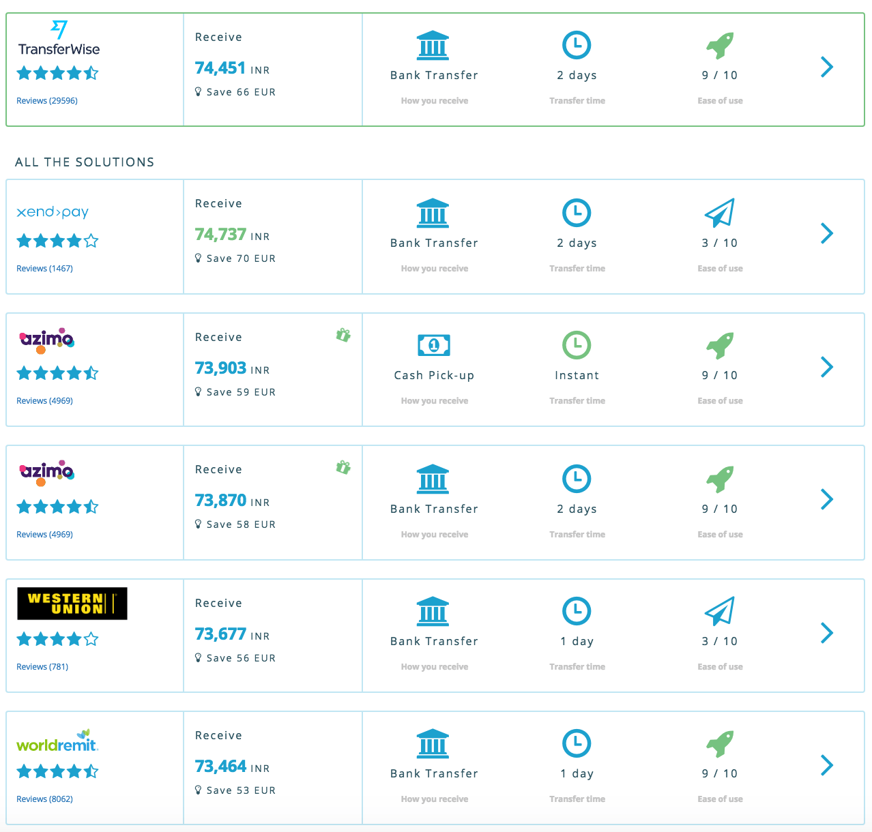Click the 74,451 INR amount

[x=232, y=68]
